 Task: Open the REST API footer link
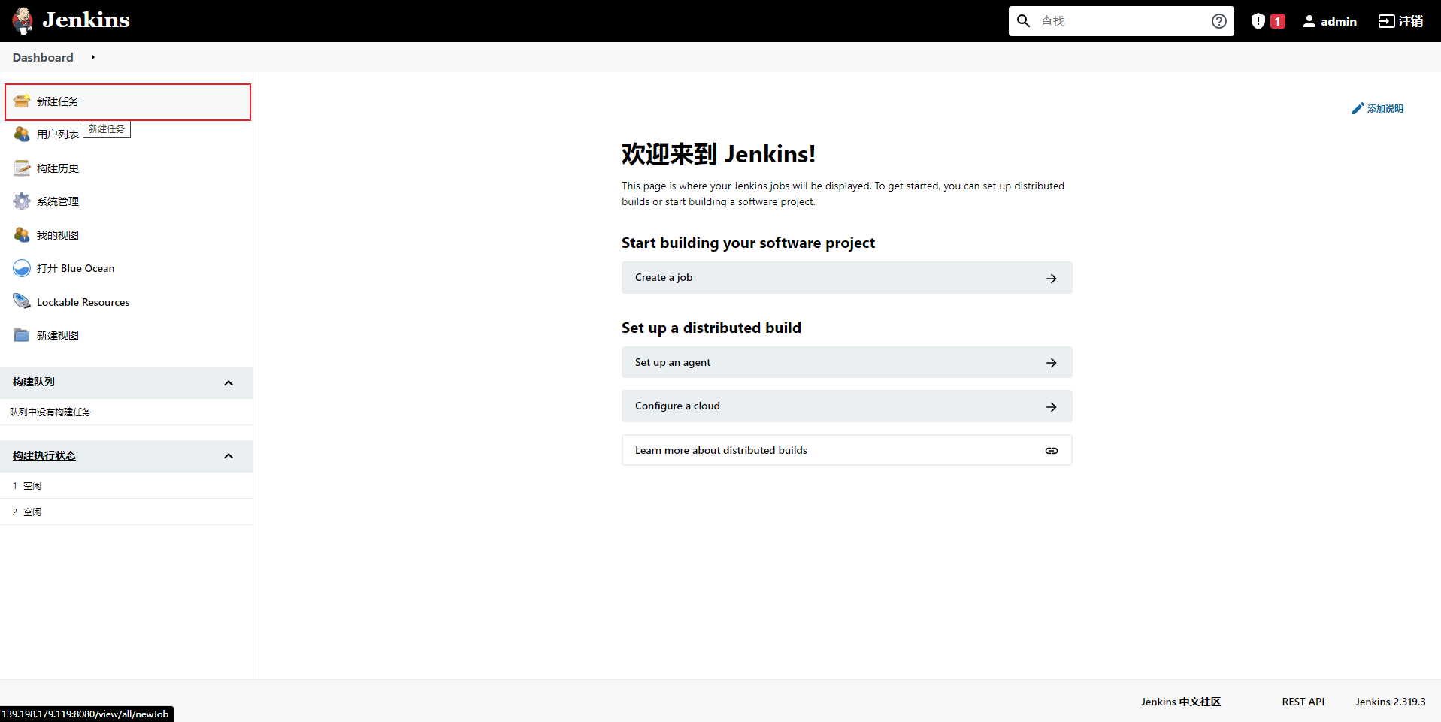(1303, 702)
